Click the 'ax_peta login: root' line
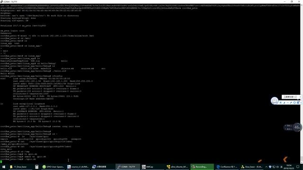 coord(12,31)
